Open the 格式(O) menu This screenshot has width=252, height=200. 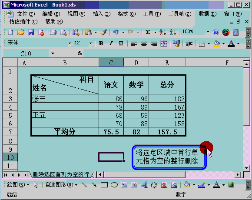(x=126, y=14)
